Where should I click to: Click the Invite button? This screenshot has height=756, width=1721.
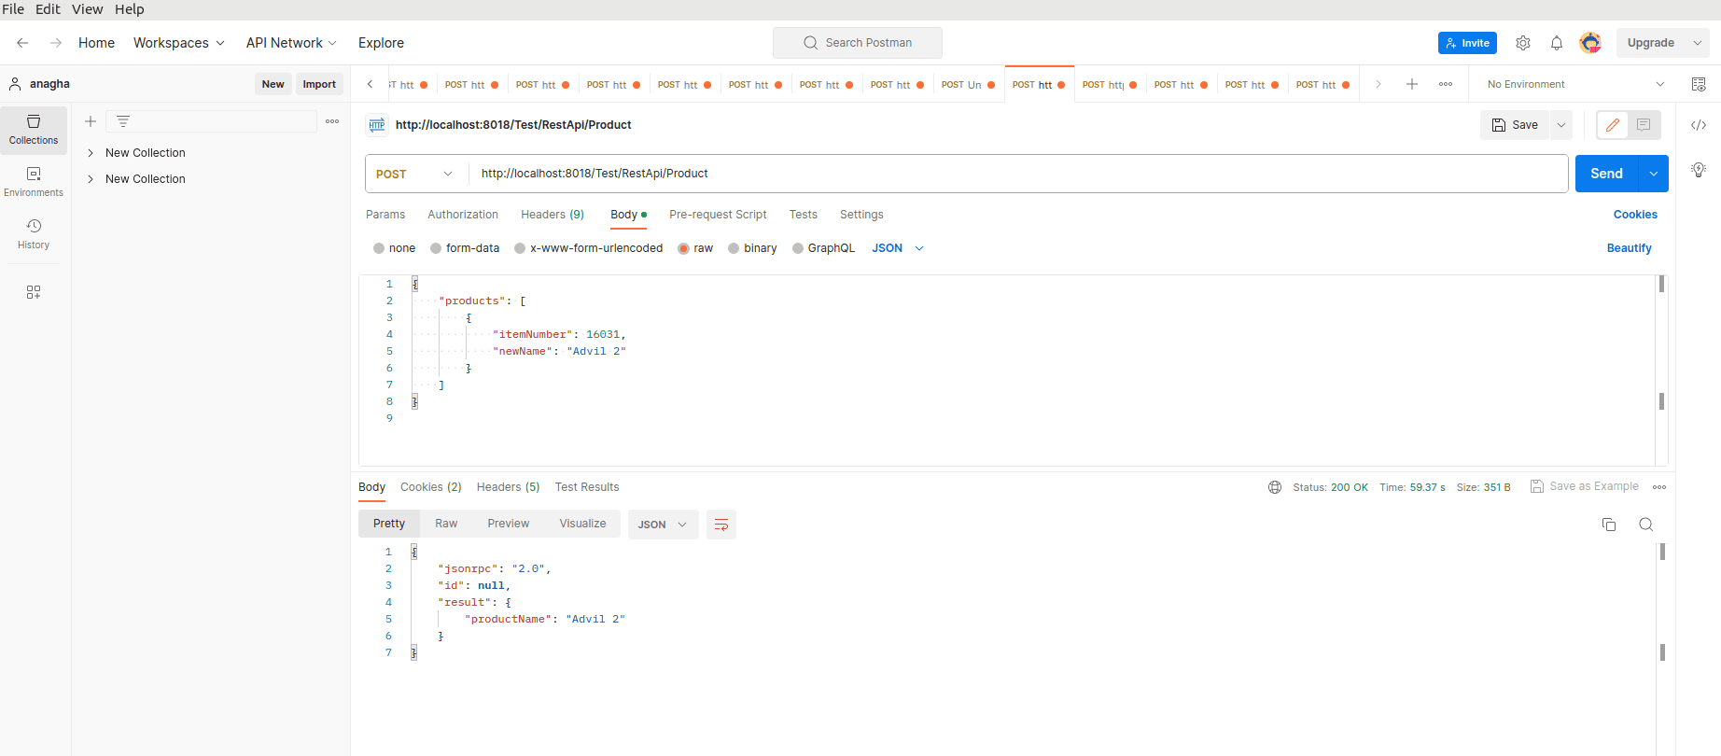click(x=1467, y=43)
